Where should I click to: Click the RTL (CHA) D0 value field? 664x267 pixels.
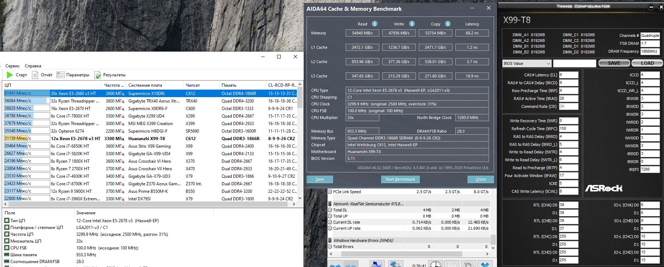569,205
